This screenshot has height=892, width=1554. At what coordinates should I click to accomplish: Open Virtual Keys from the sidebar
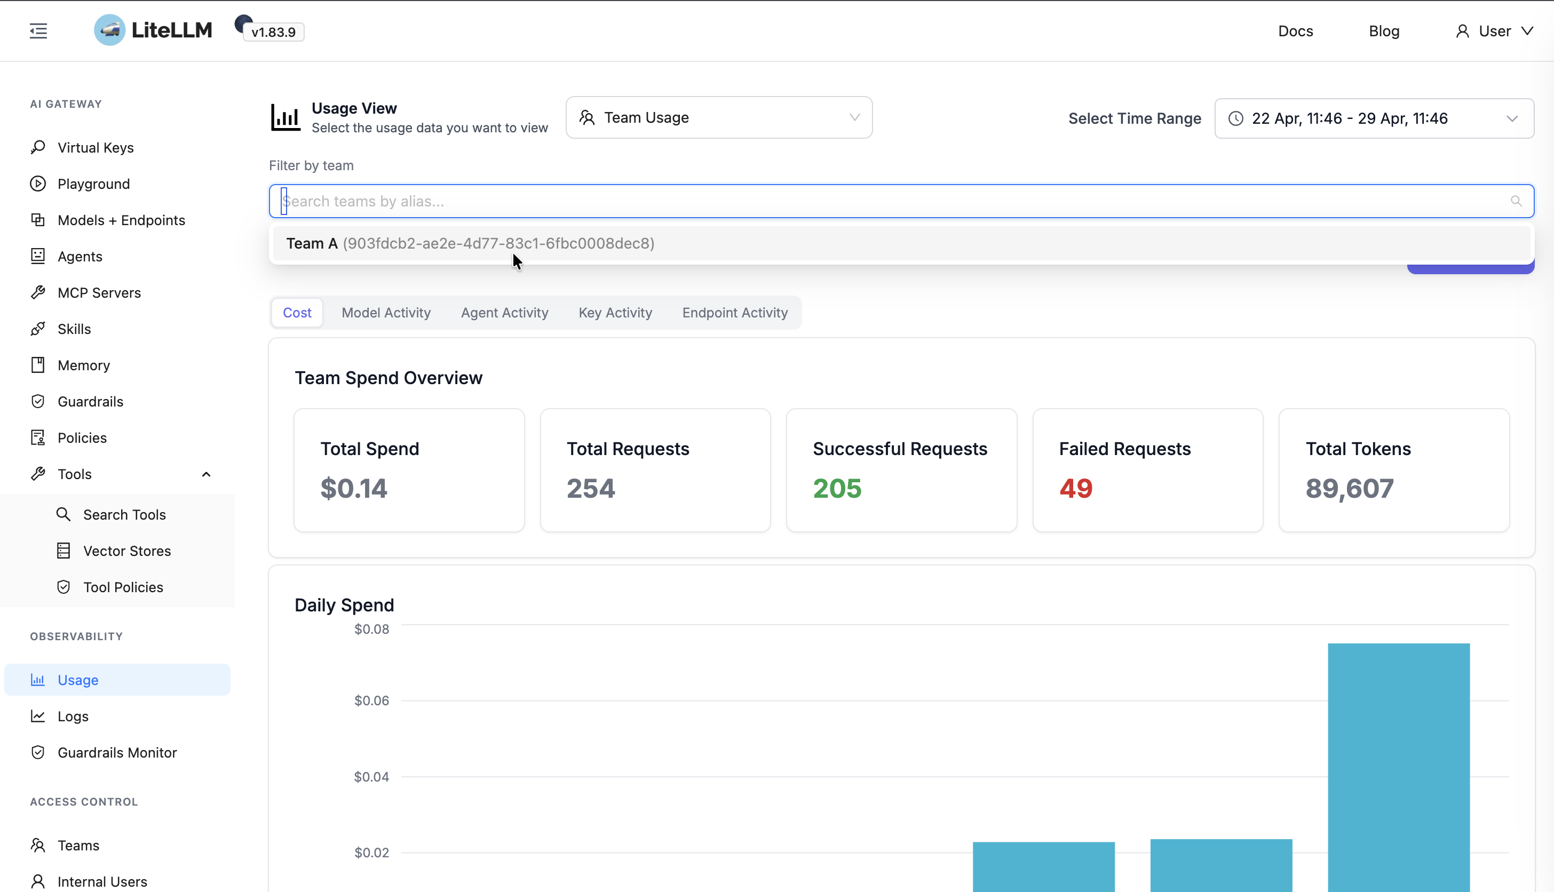pos(95,148)
